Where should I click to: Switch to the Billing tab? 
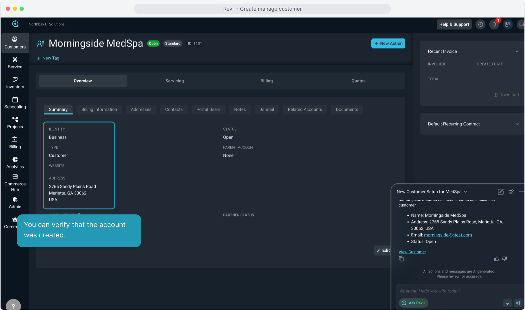click(266, 81)
